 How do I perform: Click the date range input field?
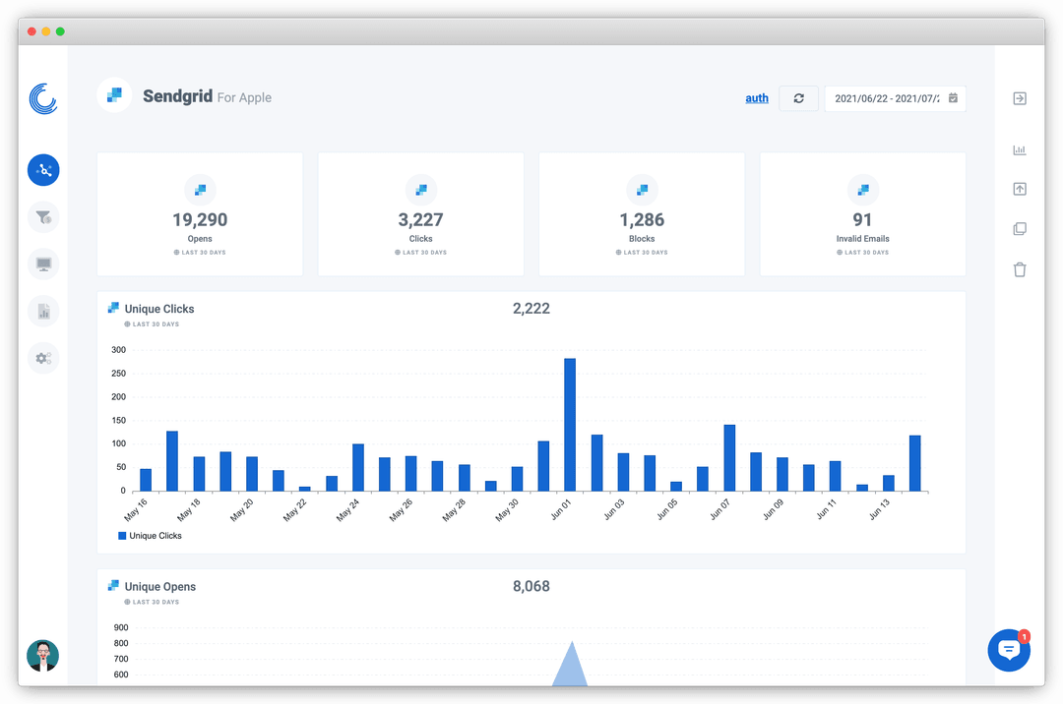[x=895, y=98]
